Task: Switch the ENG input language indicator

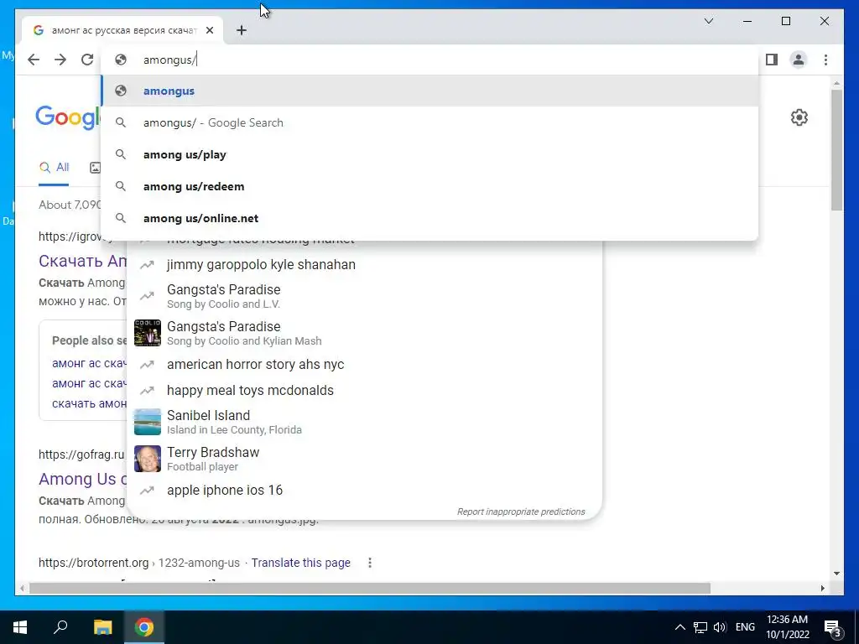Action: click(745, 627)
